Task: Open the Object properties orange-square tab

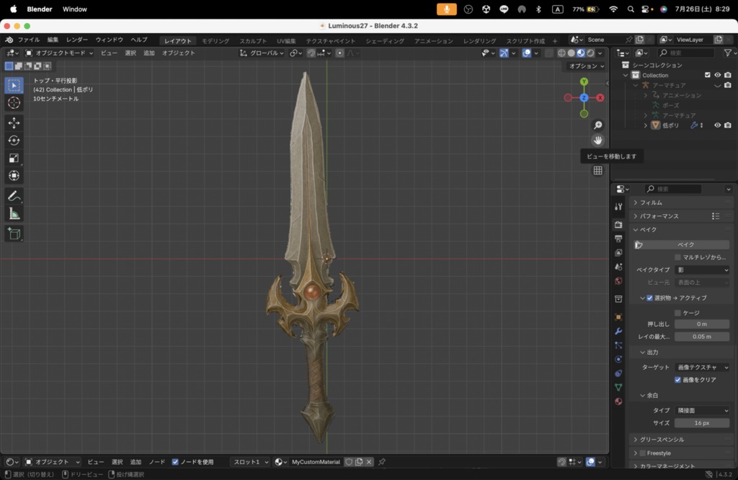Action: point(618,316)
